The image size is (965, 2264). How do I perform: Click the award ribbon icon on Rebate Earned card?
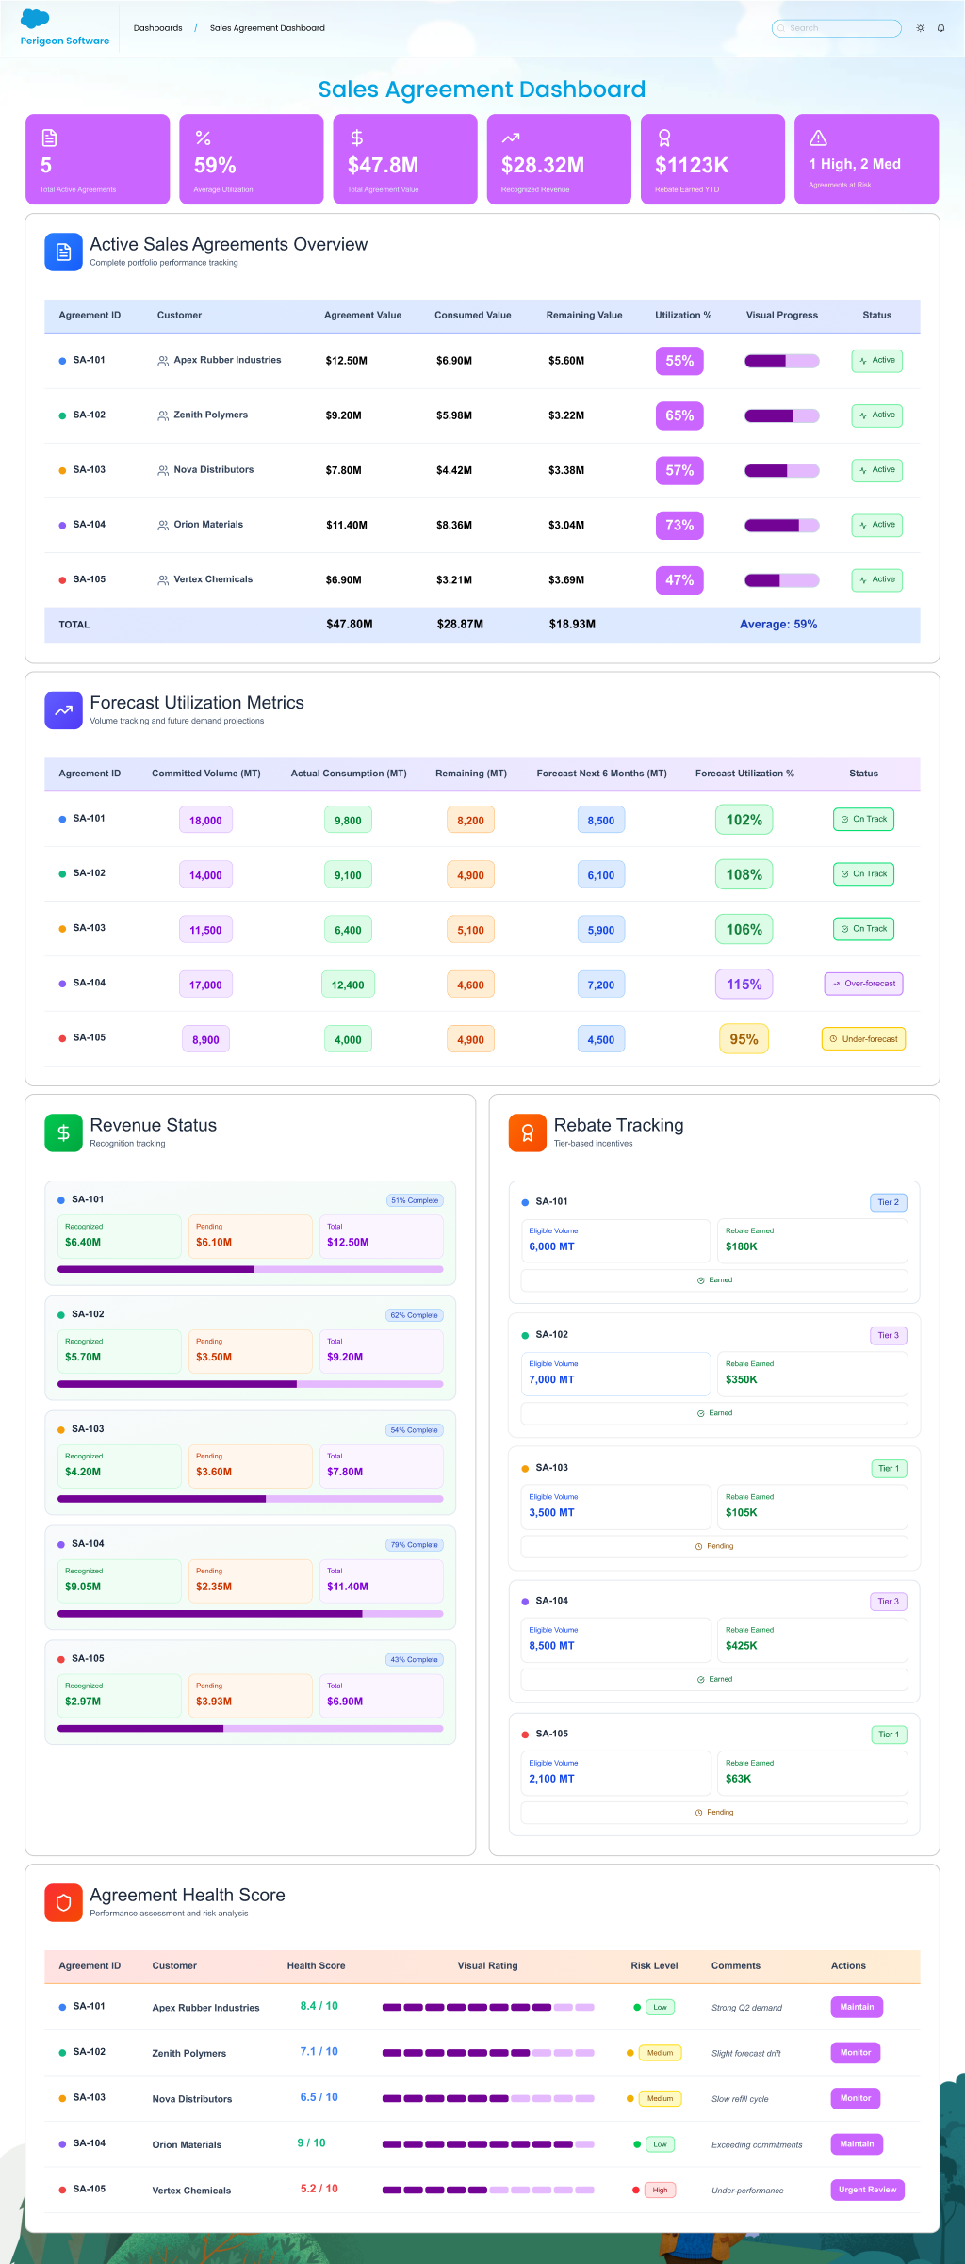tap(664, 138)
